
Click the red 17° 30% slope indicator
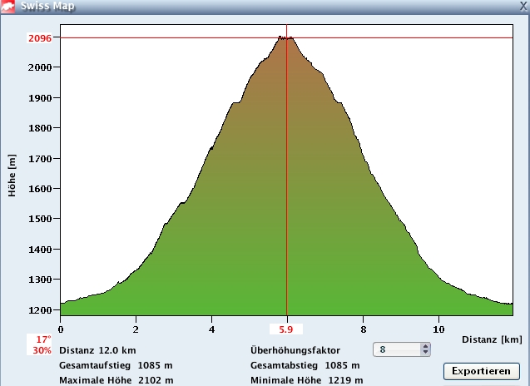pyautogui.click(x=42, y=345)
